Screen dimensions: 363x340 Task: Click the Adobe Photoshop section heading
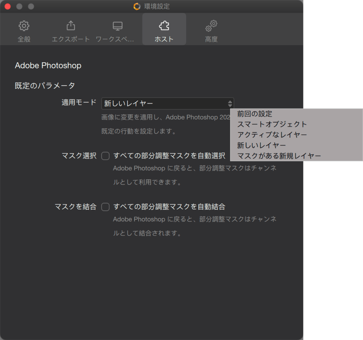pos(48,66)
